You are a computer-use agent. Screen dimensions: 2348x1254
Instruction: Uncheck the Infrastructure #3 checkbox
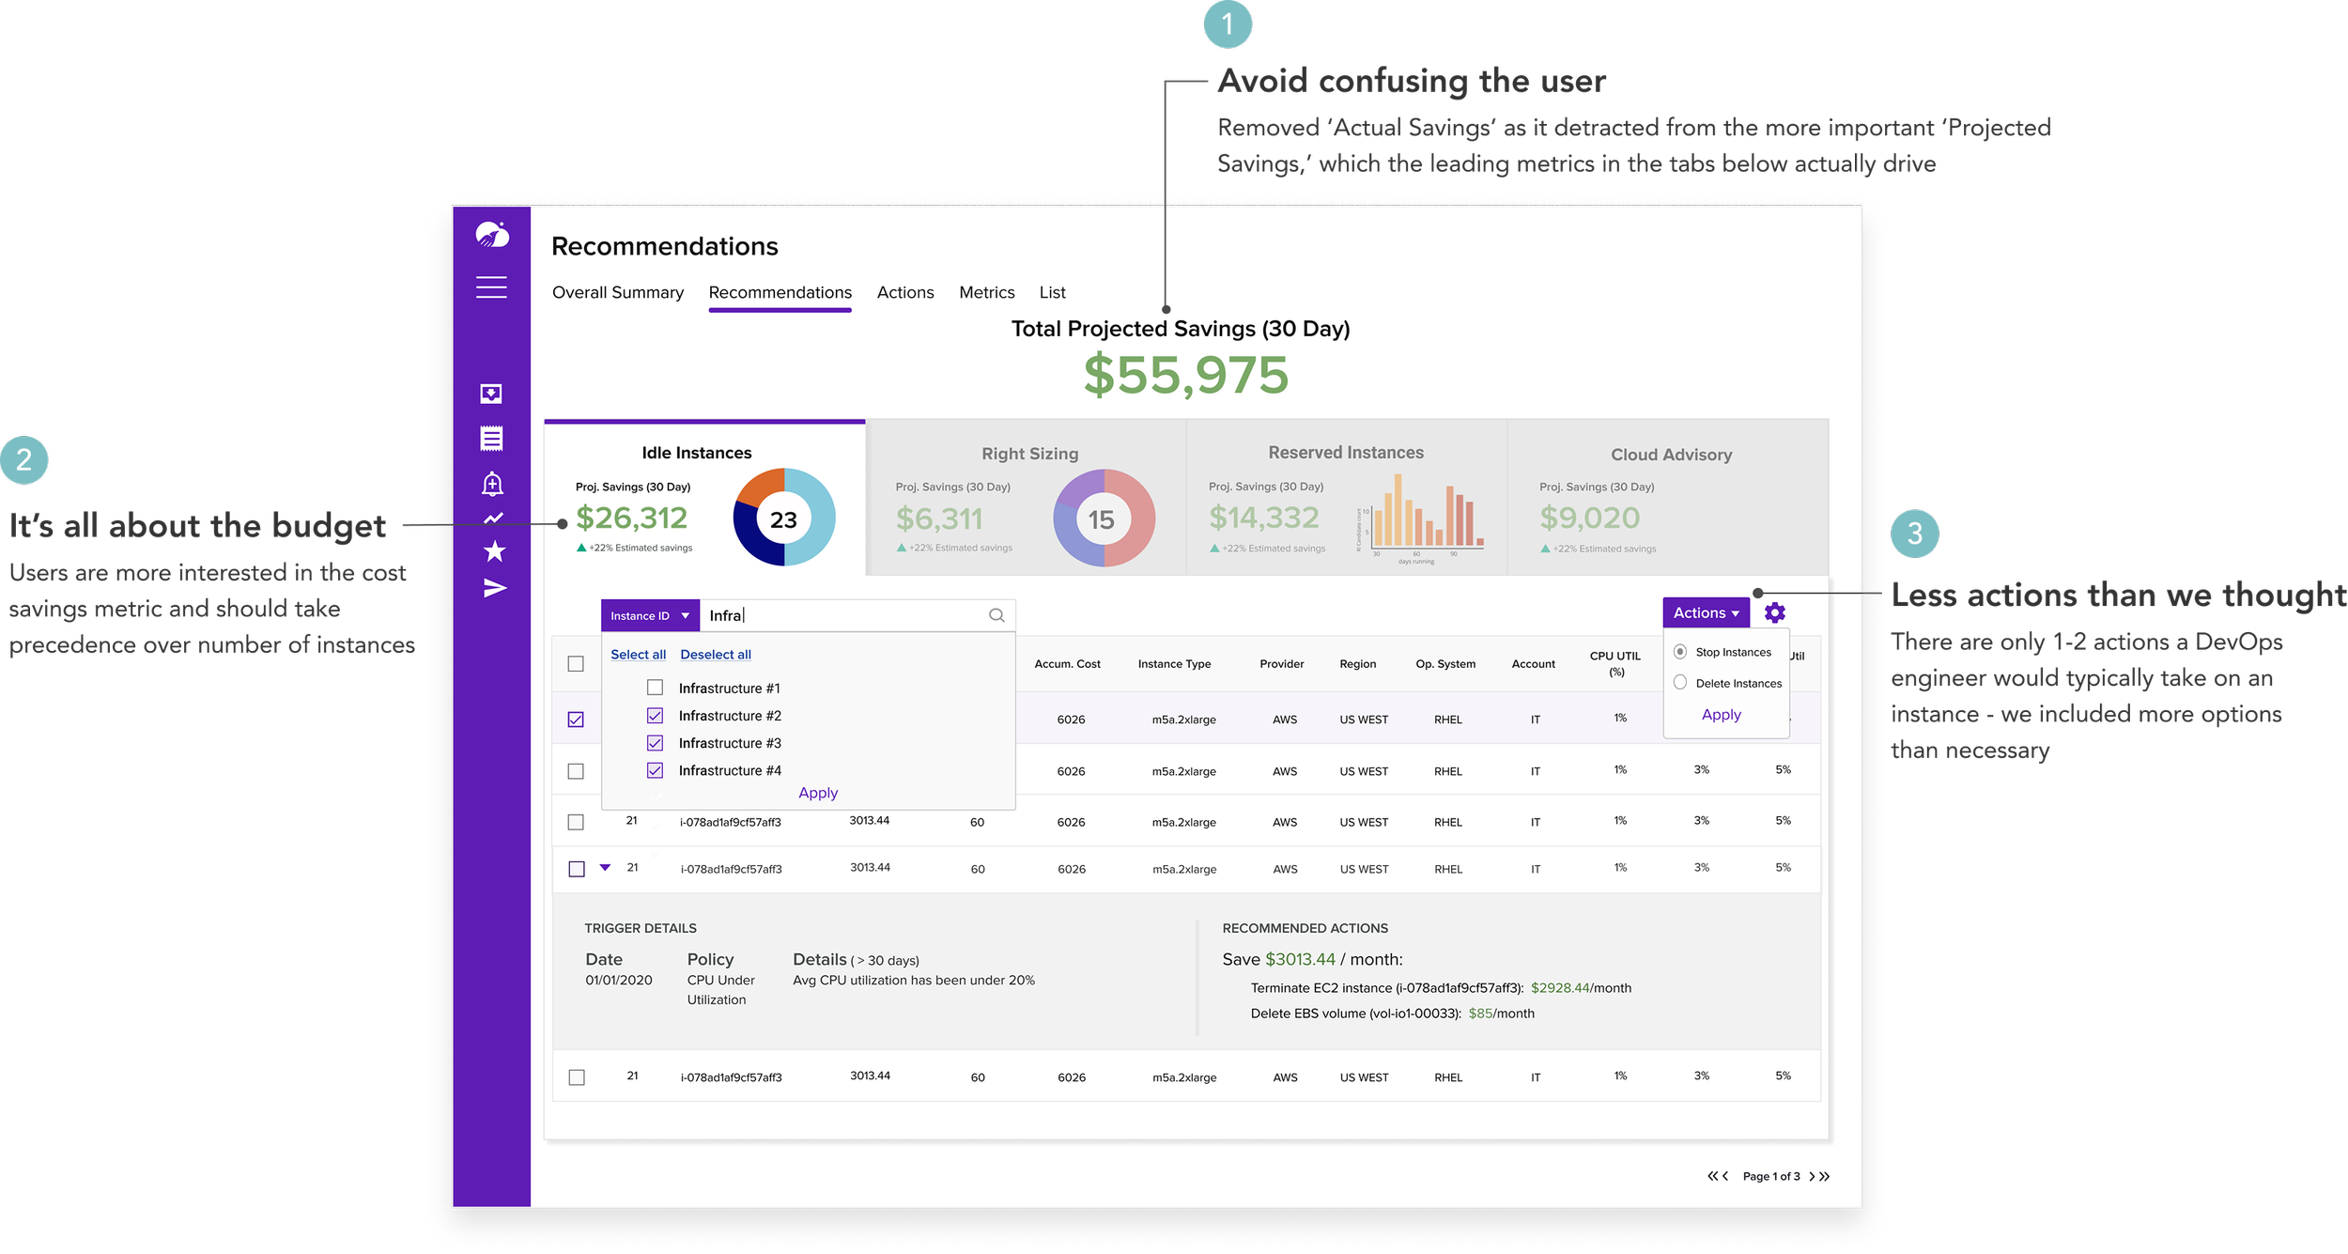(x=655, y=743)
